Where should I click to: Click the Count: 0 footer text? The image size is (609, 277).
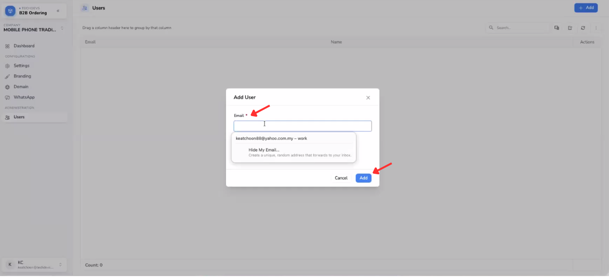pos(94,265)
